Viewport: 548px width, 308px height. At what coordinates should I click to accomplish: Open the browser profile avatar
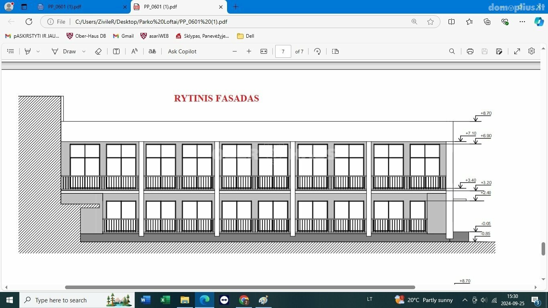tap(9, 7)
